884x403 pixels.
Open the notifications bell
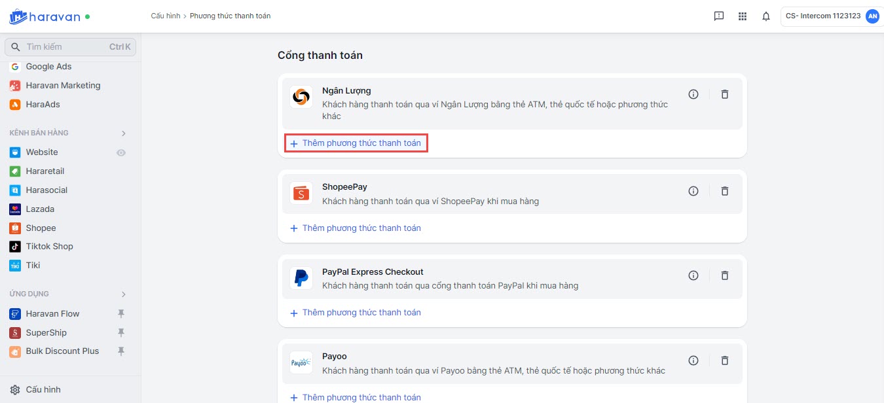(766, 16)
